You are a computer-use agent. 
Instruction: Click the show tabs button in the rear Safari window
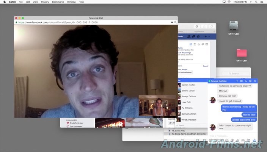point(212,27)
